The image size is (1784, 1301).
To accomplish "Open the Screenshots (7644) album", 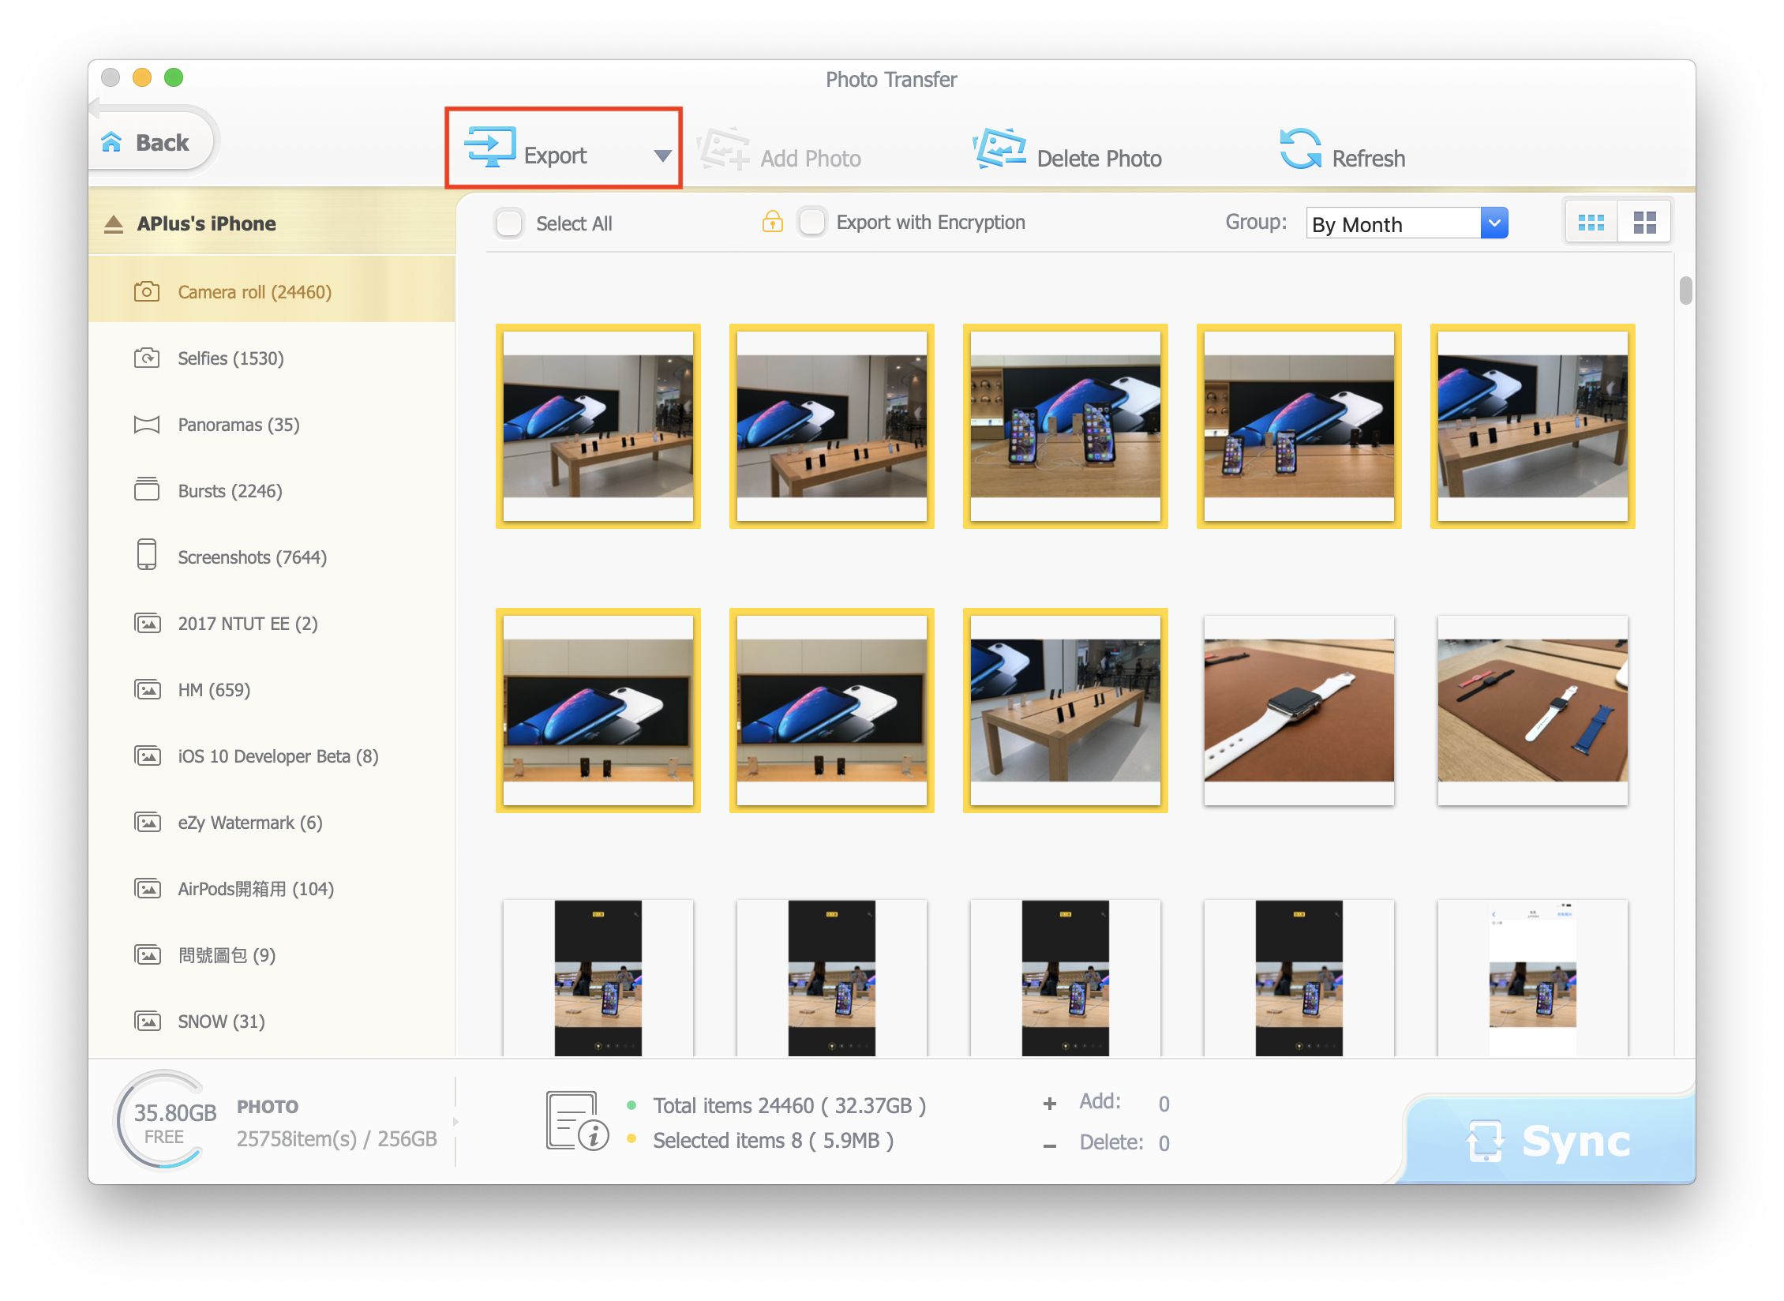I will tap(272, 557).
